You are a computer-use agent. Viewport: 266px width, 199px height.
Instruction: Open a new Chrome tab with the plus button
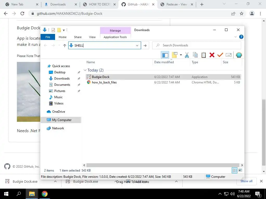[202, 4]
